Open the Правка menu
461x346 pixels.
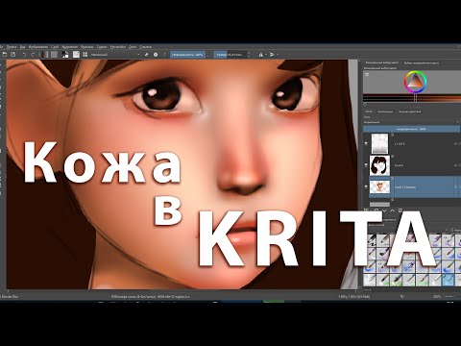tap(12, 47)
